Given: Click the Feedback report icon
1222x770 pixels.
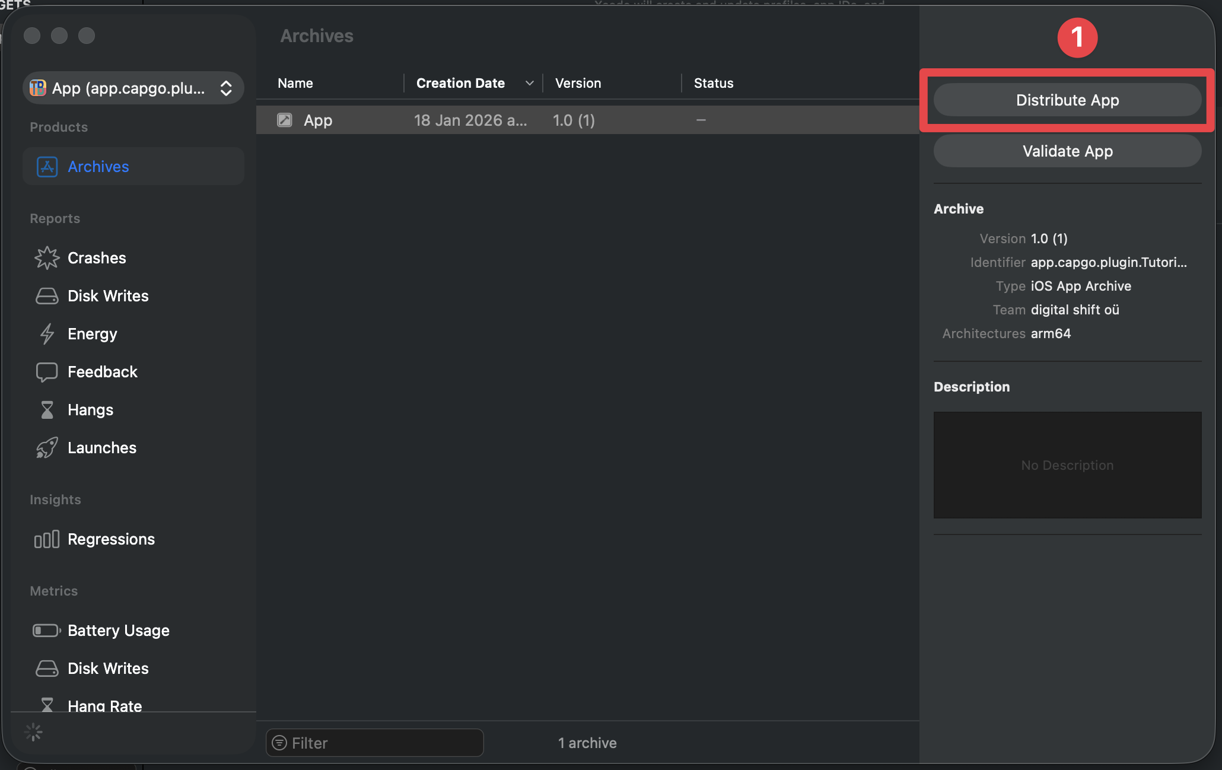Looking at the screenshot, I should tap(47, 371).
